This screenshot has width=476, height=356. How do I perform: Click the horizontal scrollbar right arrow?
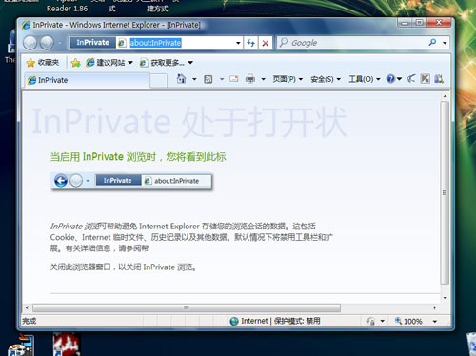pos(435,307)
